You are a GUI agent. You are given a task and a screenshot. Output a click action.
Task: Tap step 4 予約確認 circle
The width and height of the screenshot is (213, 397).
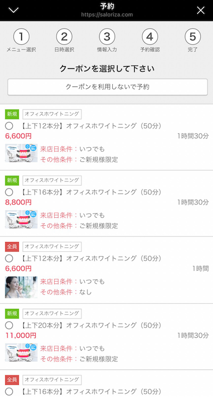(x=150, y=37)
